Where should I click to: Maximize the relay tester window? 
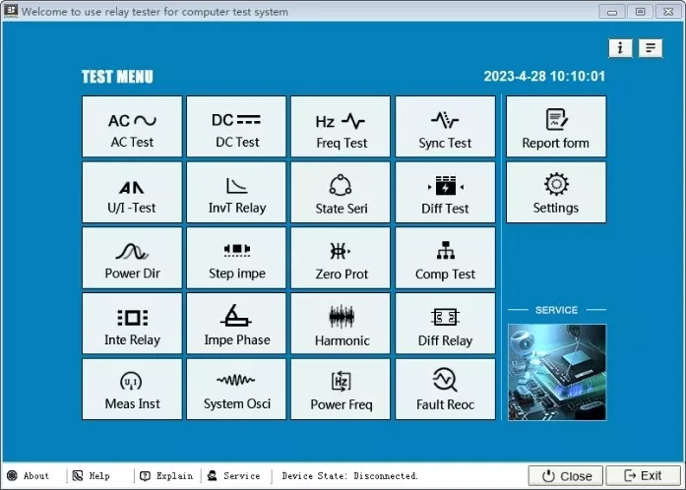(640, 12)
